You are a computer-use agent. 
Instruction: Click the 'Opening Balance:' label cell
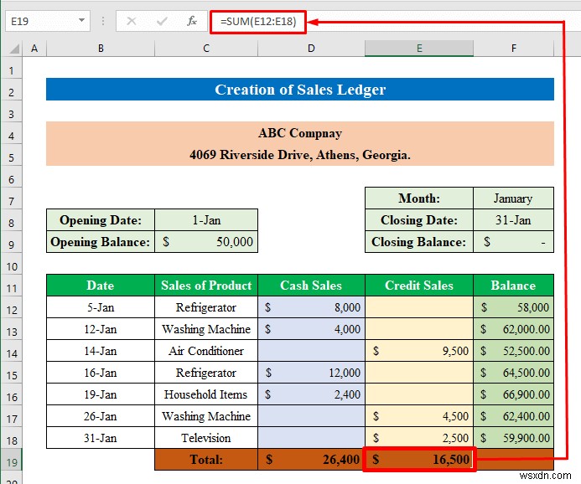[101, 242]
